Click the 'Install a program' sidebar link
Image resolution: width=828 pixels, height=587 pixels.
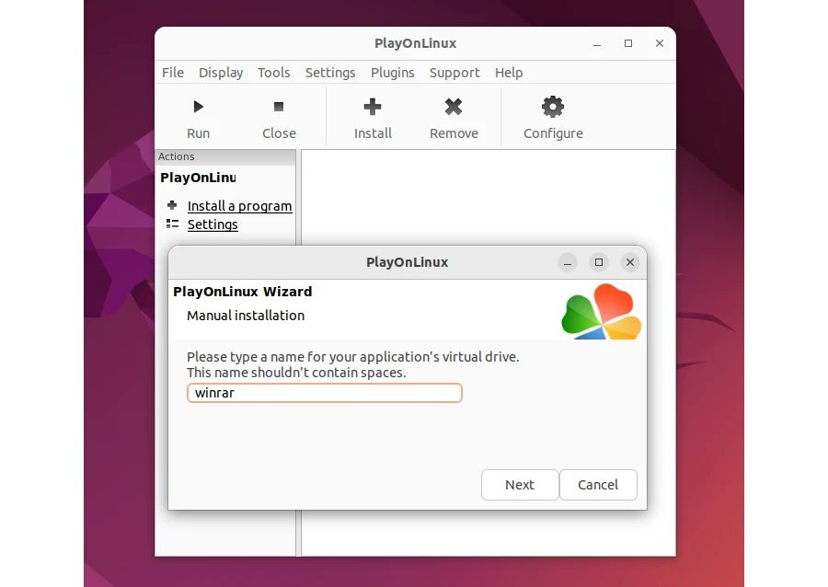[239, 206]
